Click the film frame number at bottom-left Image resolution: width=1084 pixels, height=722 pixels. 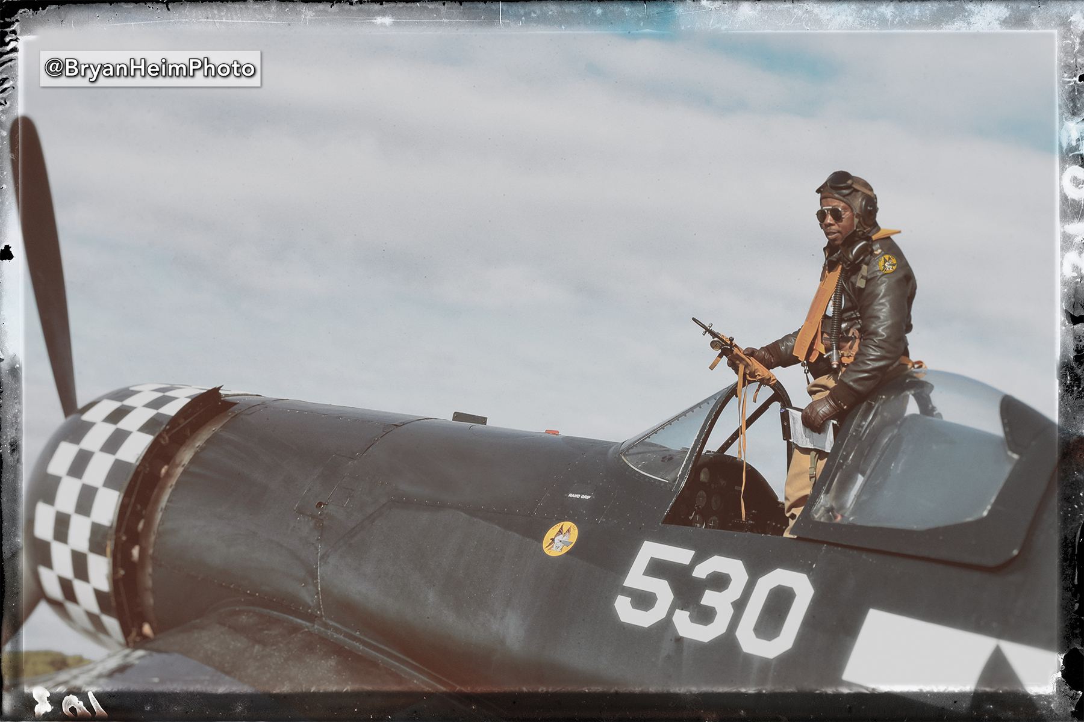point(66,702)
